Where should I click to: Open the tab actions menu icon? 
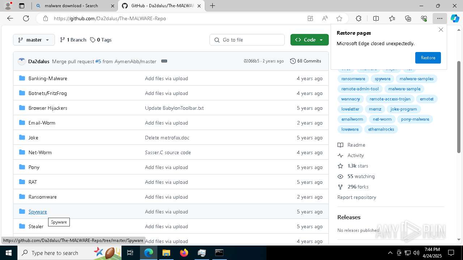tap(22, 6)
